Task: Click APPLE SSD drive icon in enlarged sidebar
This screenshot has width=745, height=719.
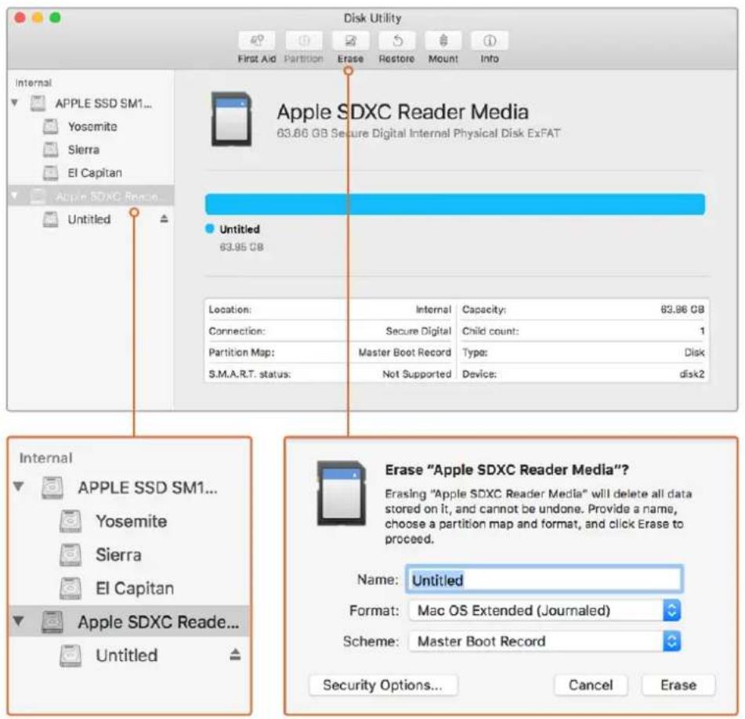Action: [x=52, y=488]
